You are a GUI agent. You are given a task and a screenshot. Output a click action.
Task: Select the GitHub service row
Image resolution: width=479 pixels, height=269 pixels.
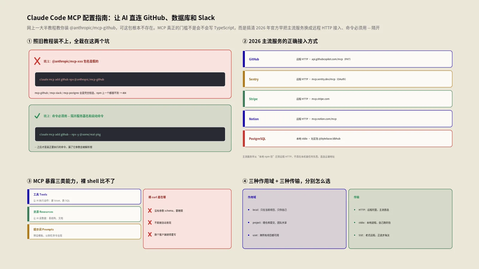(x=347, y=59)
